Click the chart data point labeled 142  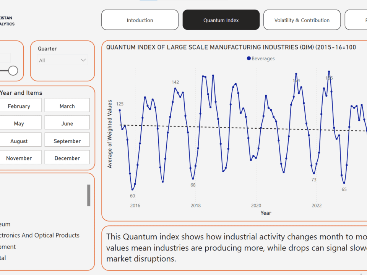click(x=175, y=89)
